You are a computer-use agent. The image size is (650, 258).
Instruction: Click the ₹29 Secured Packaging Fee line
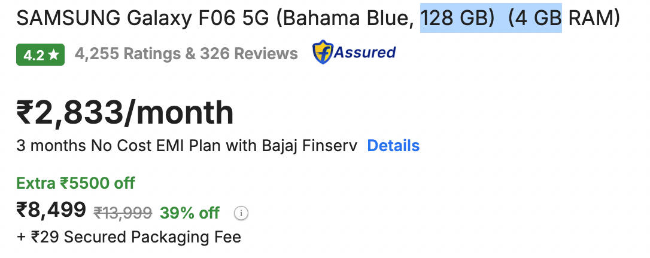coord(129,237)
